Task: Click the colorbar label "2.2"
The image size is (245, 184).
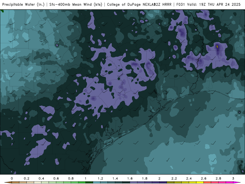Action: click(174, 178)
